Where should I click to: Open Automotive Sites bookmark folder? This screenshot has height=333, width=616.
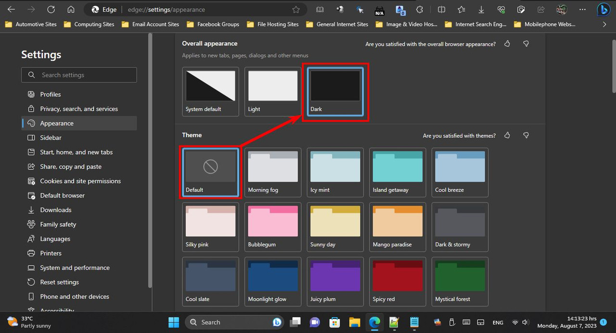(31, 24)
